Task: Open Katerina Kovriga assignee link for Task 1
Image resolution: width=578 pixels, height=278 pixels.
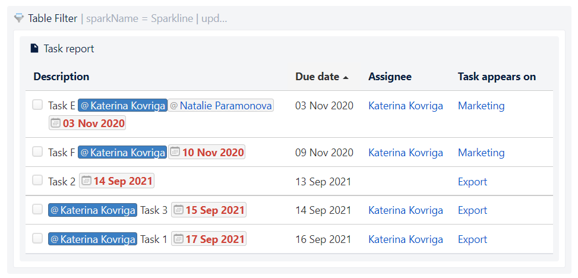Action: click(x=406, y=239)
